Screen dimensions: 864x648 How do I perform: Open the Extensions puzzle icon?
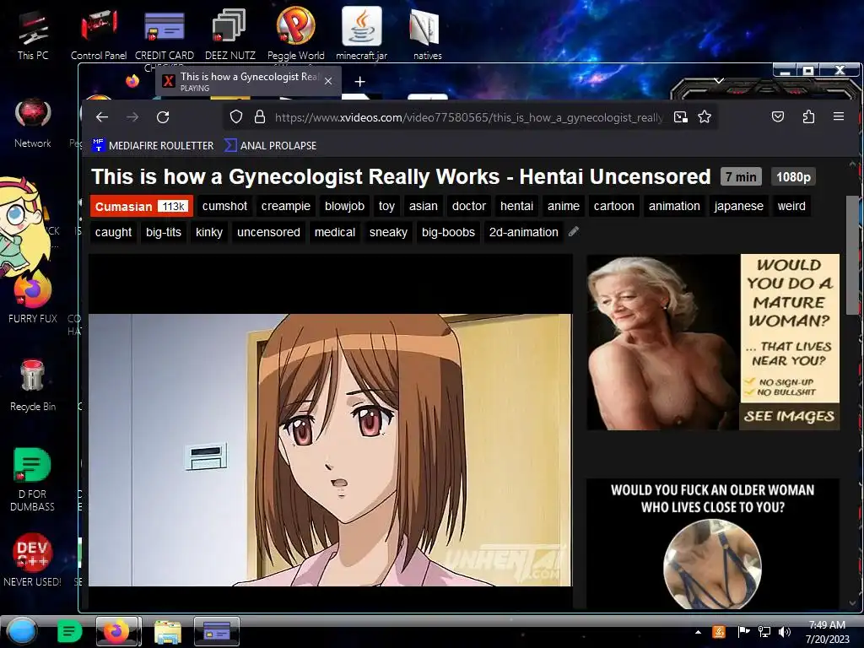coord(808,116)
